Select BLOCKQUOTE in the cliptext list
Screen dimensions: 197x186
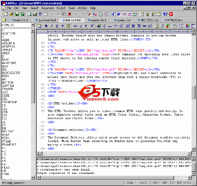click(11, 73)
